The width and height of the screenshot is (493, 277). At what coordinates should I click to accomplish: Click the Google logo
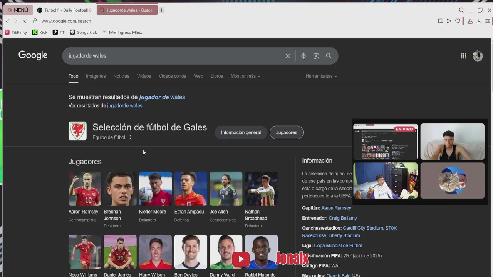[33, 55]
